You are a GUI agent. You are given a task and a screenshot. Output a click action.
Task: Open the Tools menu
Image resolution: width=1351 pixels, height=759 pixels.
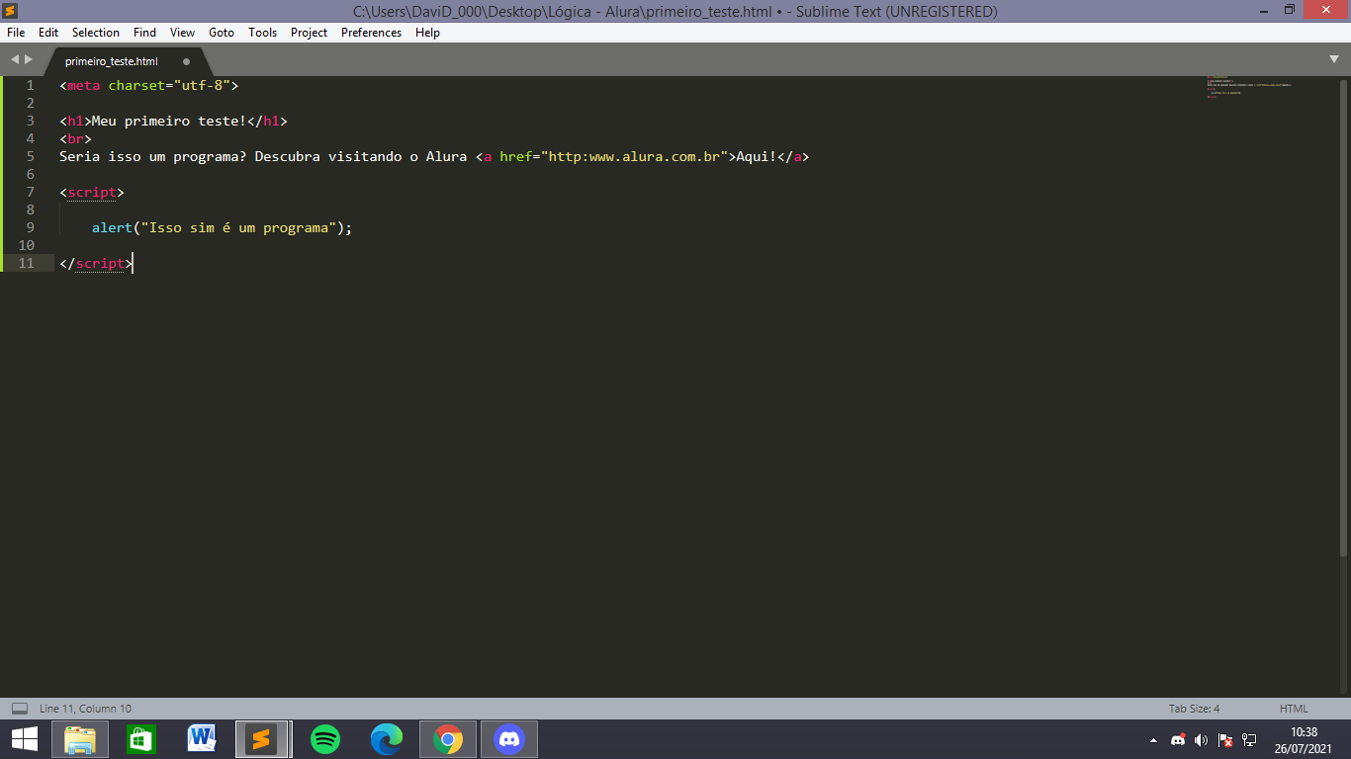pyautogui.click(x=263, y=33)
